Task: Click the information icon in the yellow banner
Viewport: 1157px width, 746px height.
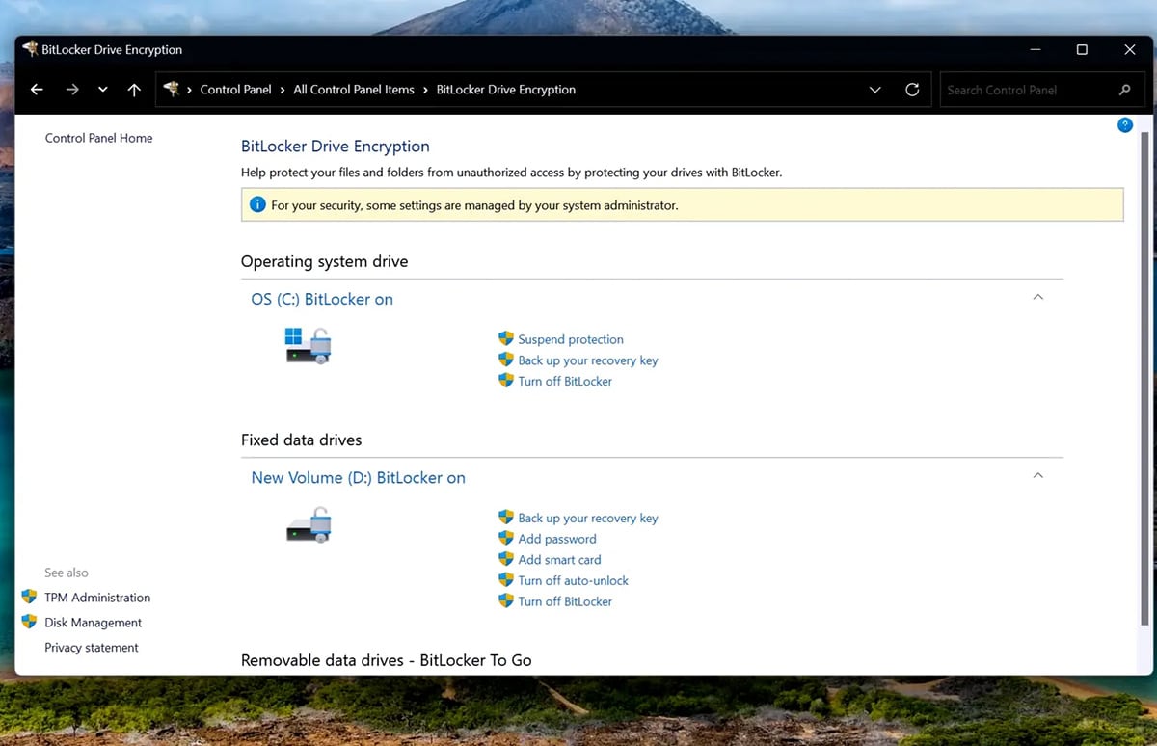Action: pos(257,204)
